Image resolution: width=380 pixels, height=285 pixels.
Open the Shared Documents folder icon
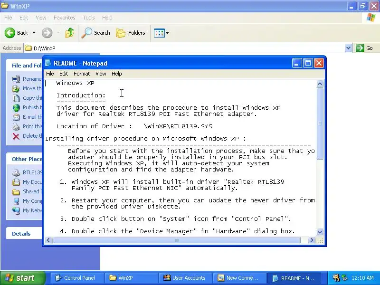16,192
